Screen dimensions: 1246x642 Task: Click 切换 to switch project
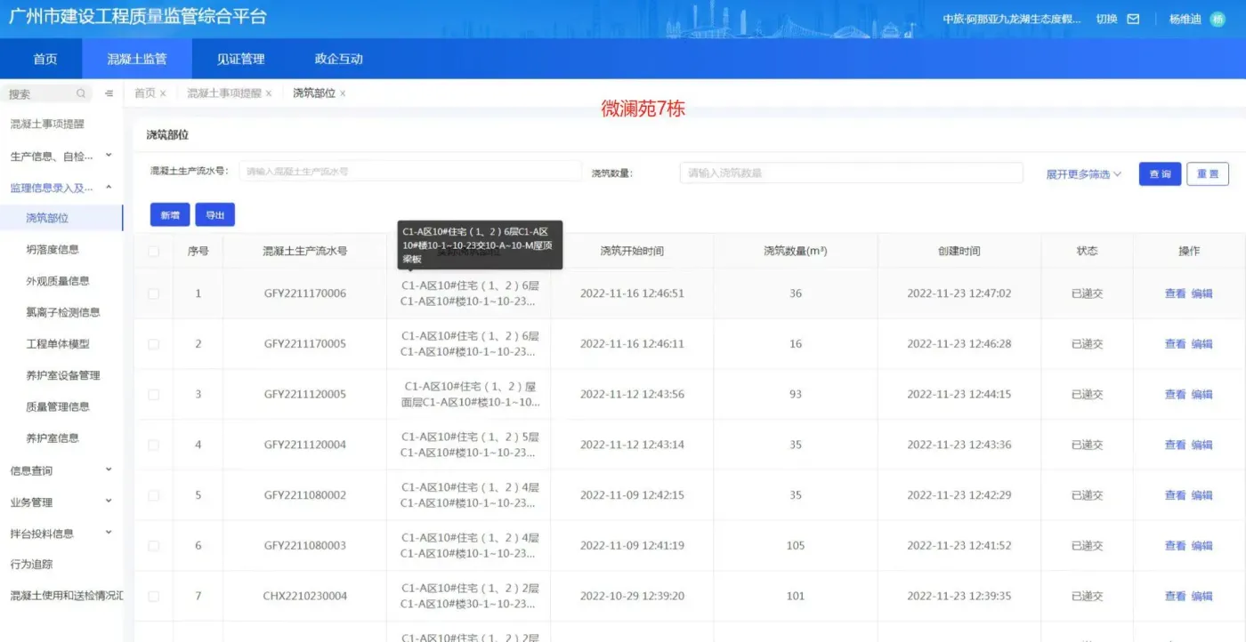(1106, 19)
